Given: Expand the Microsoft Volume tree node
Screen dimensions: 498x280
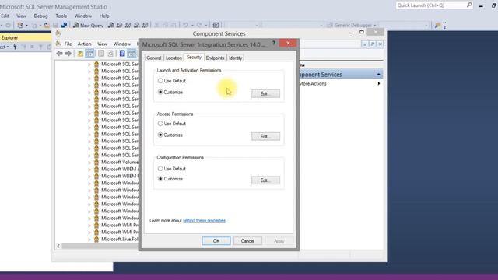Looking at the screenshot, I should point(89,163).
